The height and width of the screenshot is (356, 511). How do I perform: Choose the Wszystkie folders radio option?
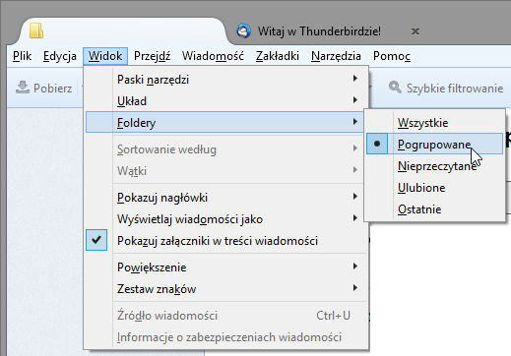pos(434,123)
